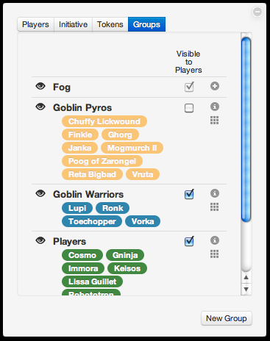
Task: Collapse the panel with the minus icon
Action: point(257,12)
